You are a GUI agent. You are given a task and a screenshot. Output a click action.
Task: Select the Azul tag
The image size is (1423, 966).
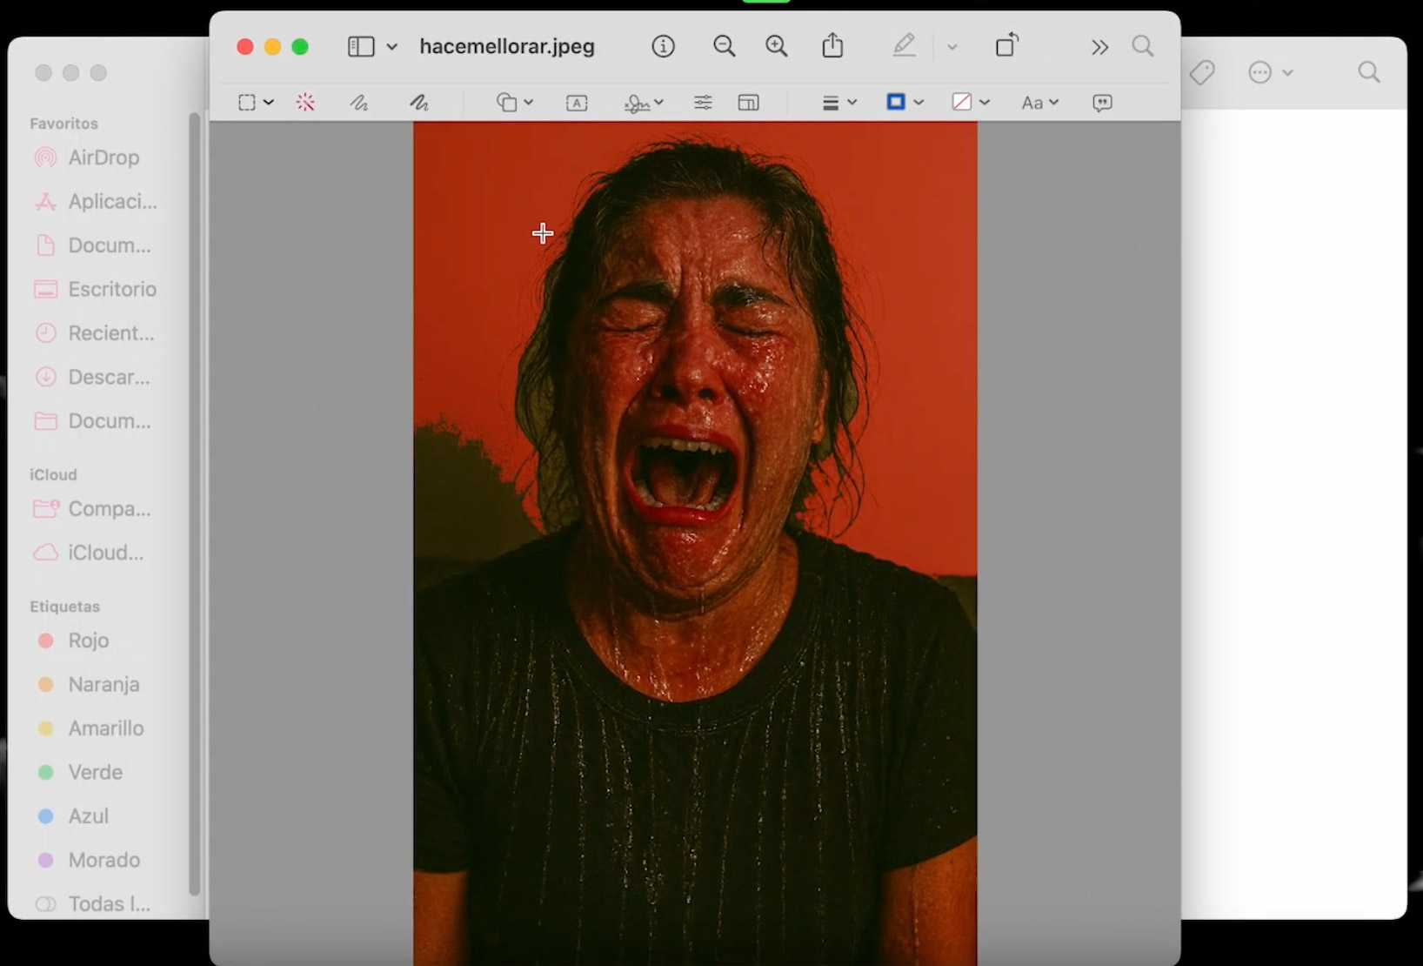click(x=87, y=815)
